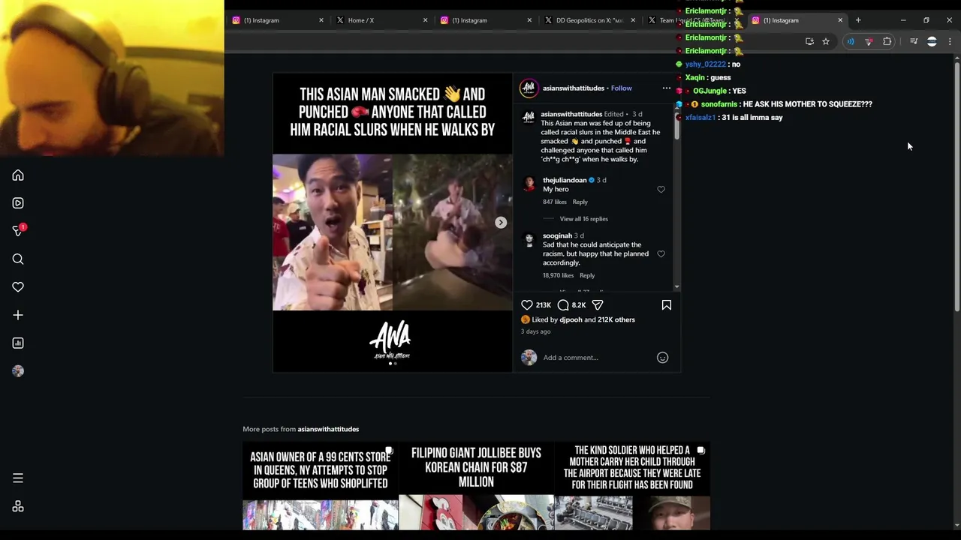Open the Reels icon in the sidebar
961x540 pixels.
pyautogui.click(x=18, y=203)
